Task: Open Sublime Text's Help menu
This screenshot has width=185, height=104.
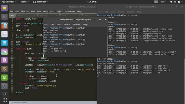Action: pos(79,12)
